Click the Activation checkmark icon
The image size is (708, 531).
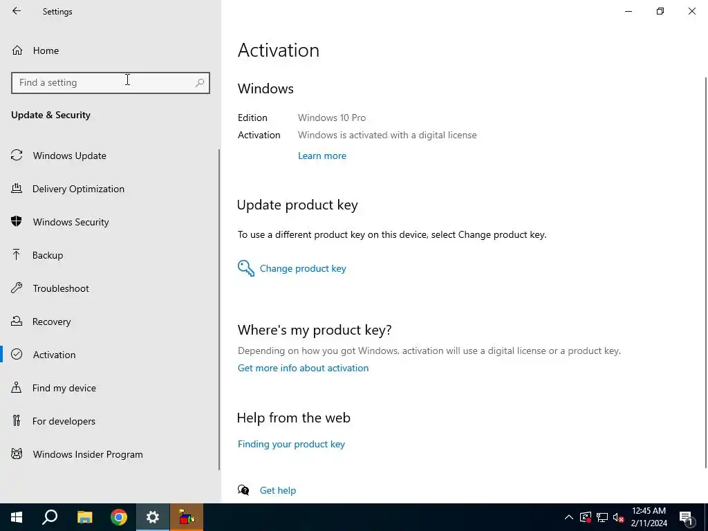(x=17, y=354)
